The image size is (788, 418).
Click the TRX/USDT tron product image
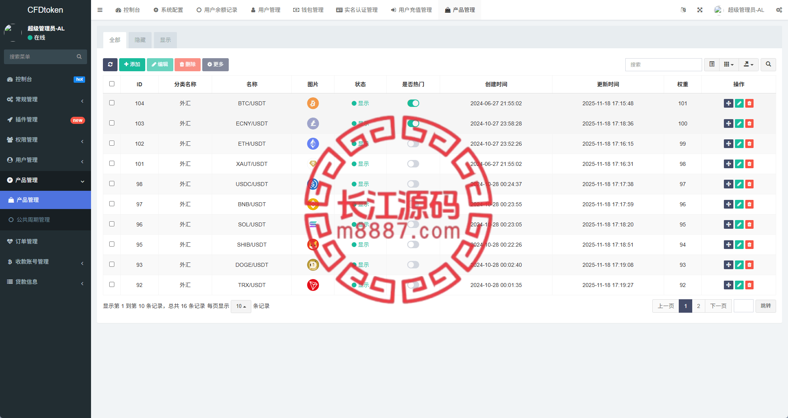(313, 285)
